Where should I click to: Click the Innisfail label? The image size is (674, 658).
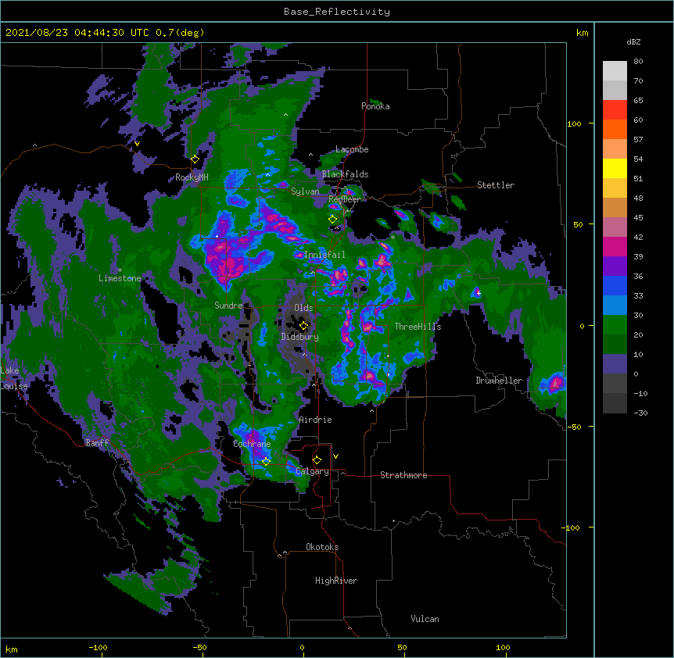click(324, 255)
